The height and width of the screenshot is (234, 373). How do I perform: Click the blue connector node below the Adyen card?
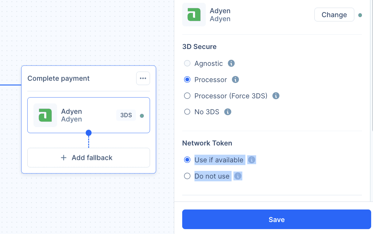coord(89,133)
